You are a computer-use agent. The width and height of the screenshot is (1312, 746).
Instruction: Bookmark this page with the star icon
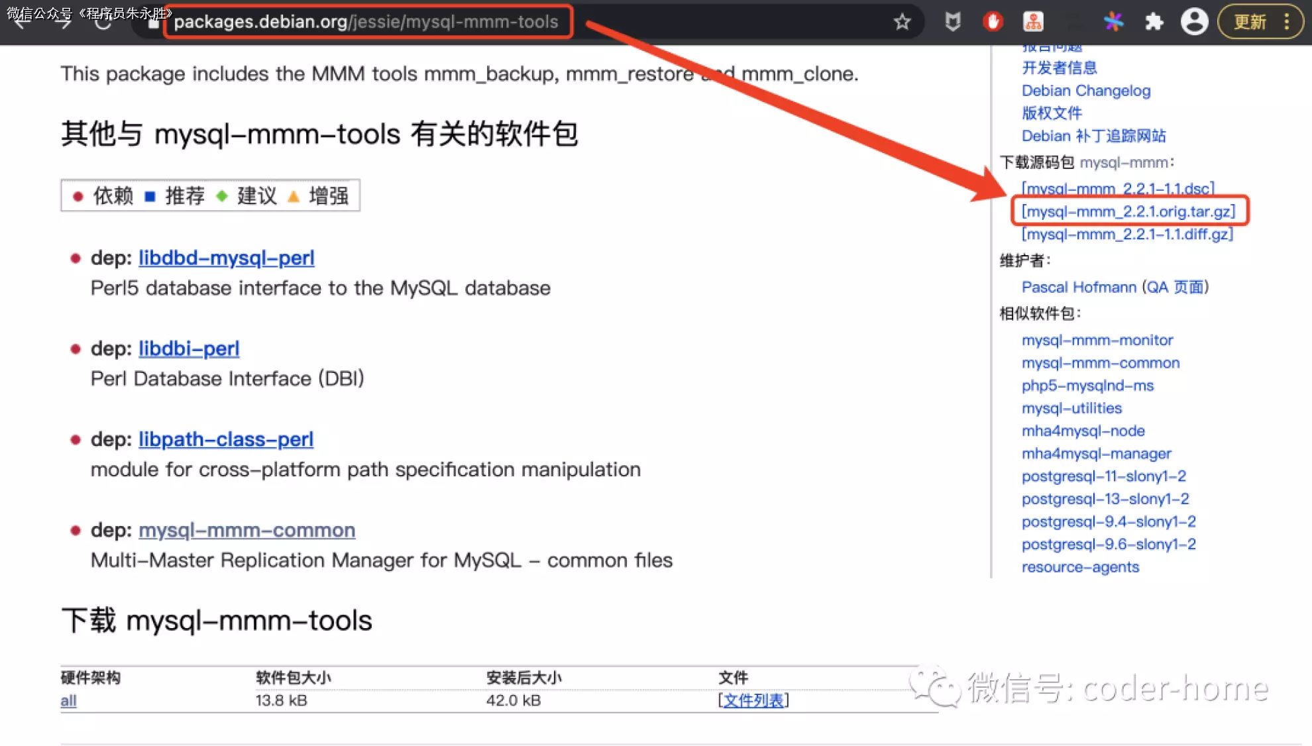[x=902, y=22]
